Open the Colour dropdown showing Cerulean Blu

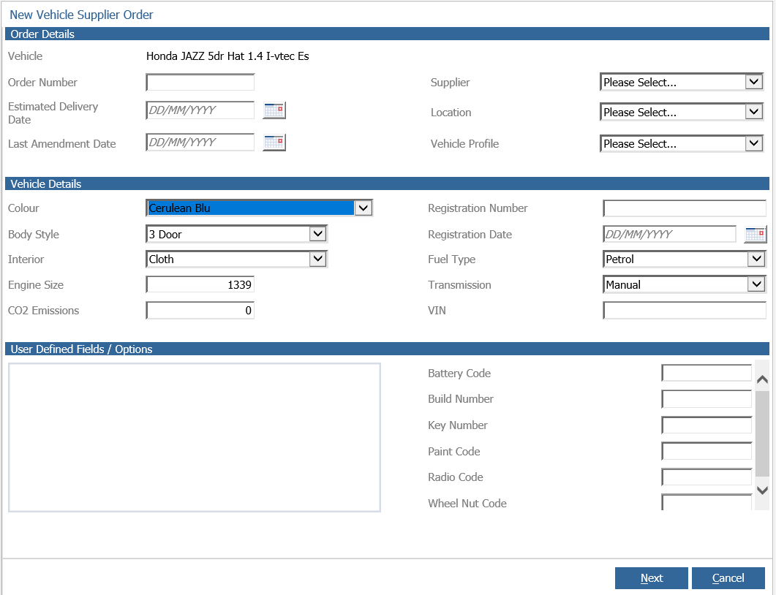tap(260, 208)
